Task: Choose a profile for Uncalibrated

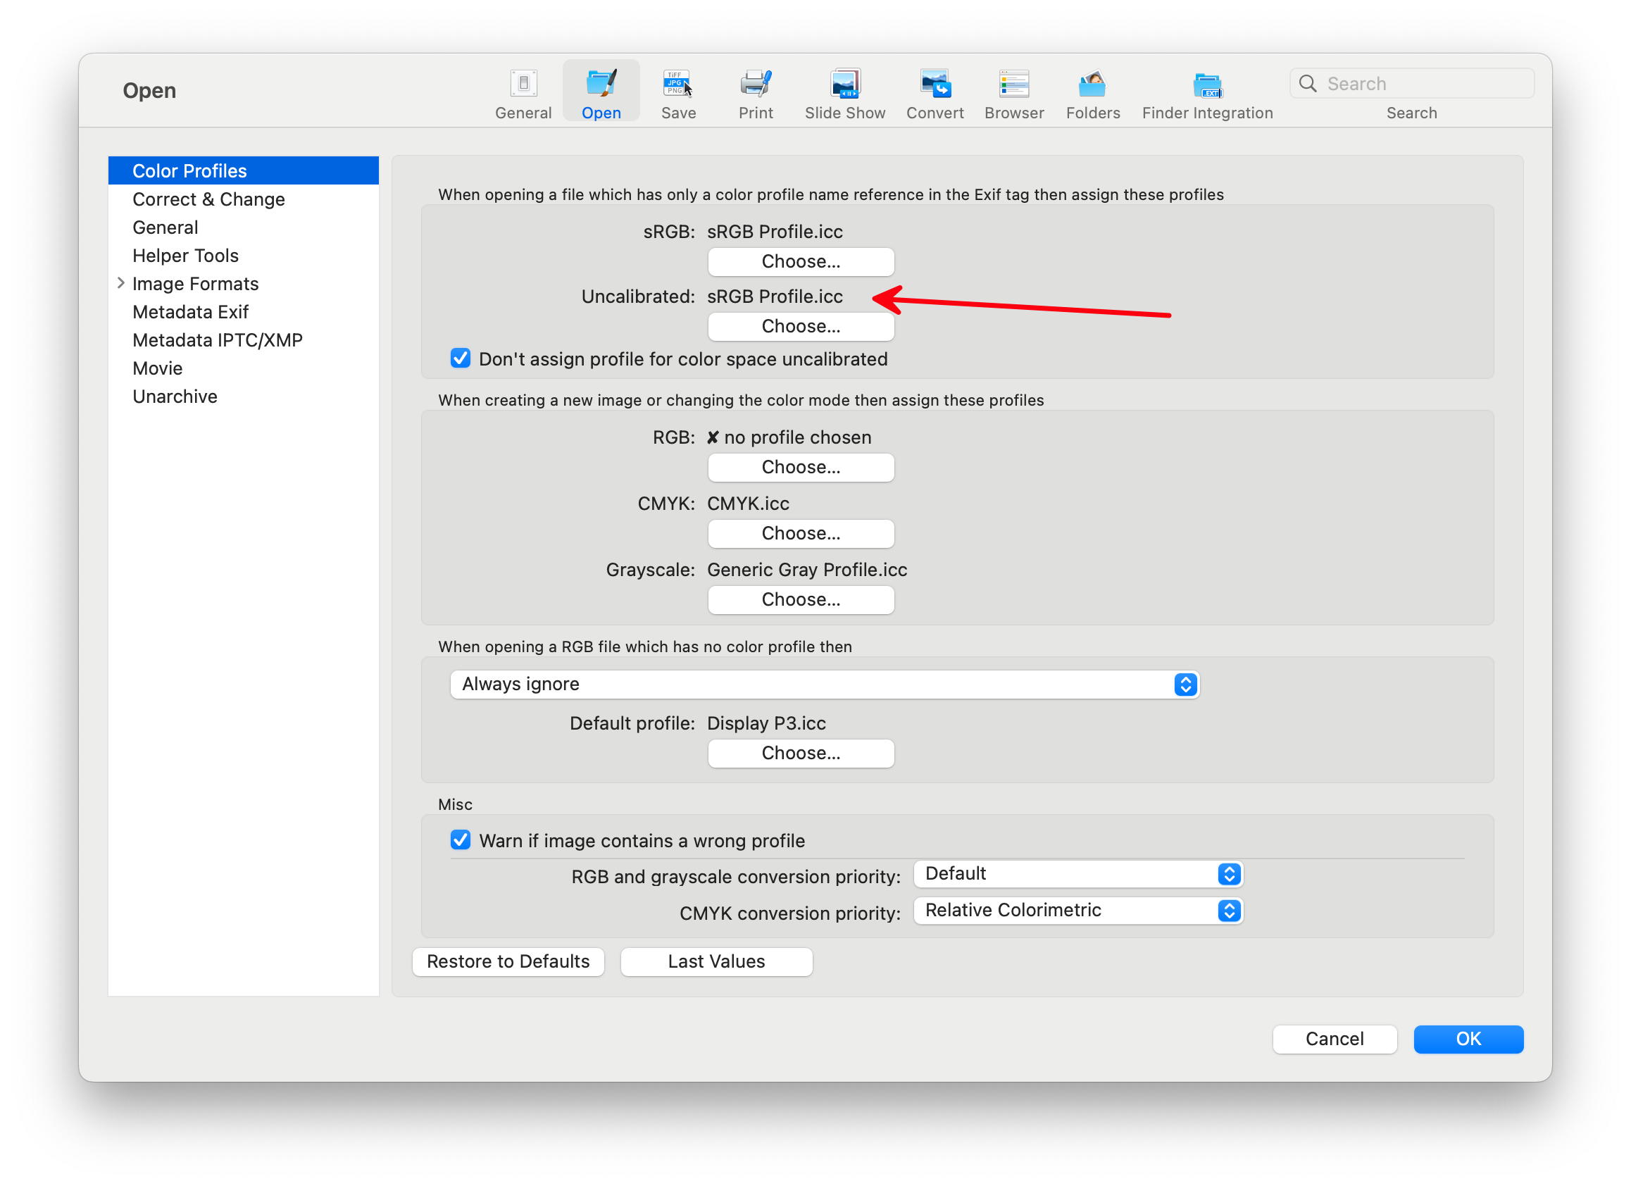Action: [x=801, y=326]
